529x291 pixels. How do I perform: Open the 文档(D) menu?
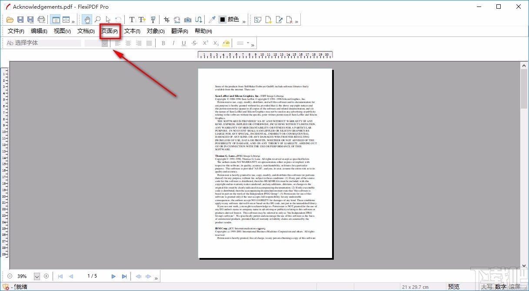click(86, 31)
